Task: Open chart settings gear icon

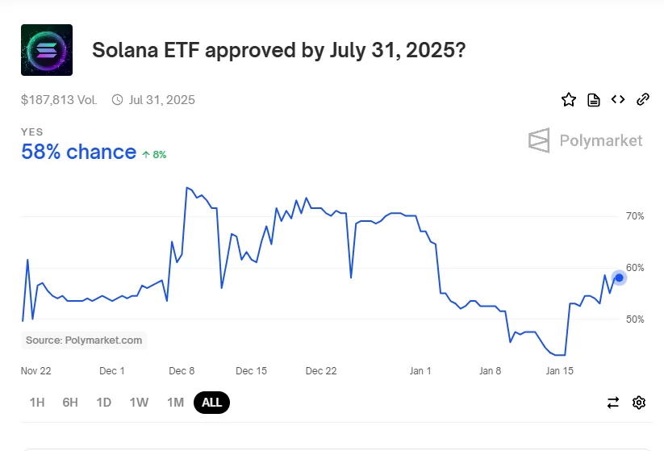Action: pyautogui.click(x=639, y=403)
